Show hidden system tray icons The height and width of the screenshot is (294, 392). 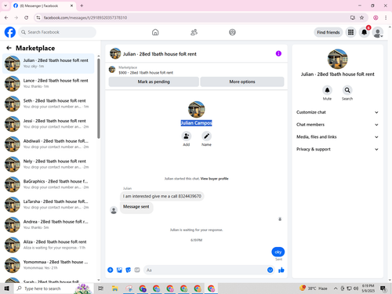336,289
